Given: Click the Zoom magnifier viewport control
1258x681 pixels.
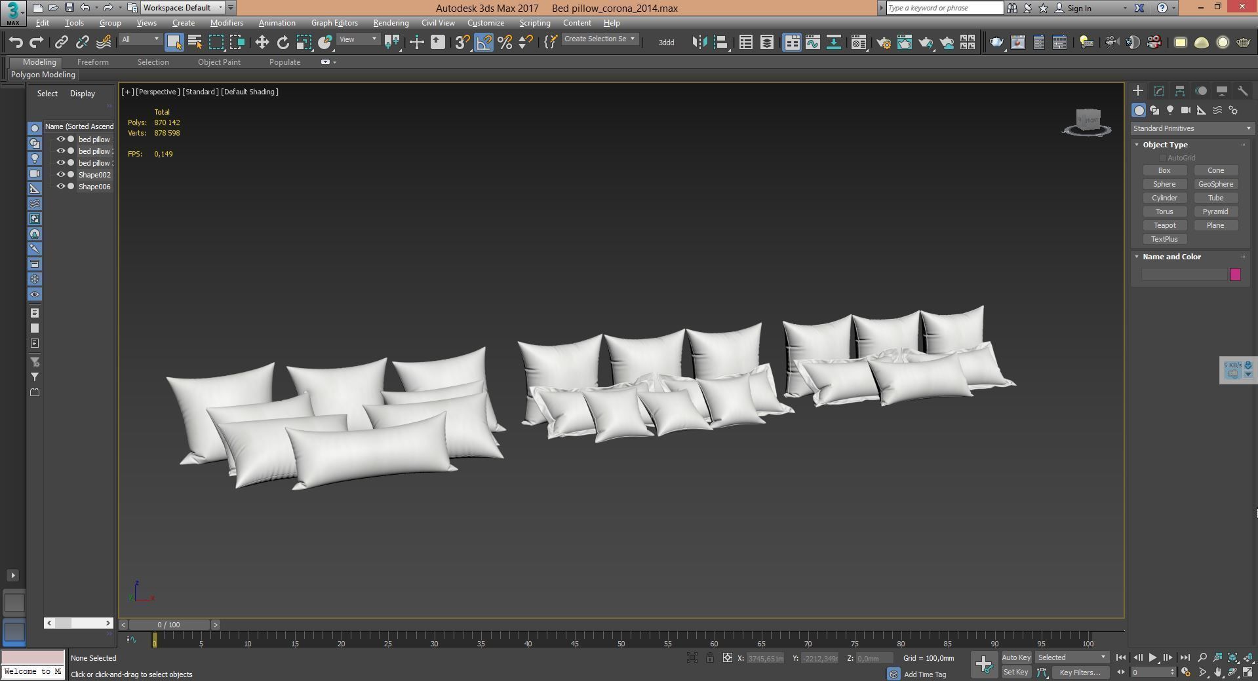Looking at the screenshot, I should click(x=1202, y=657).
